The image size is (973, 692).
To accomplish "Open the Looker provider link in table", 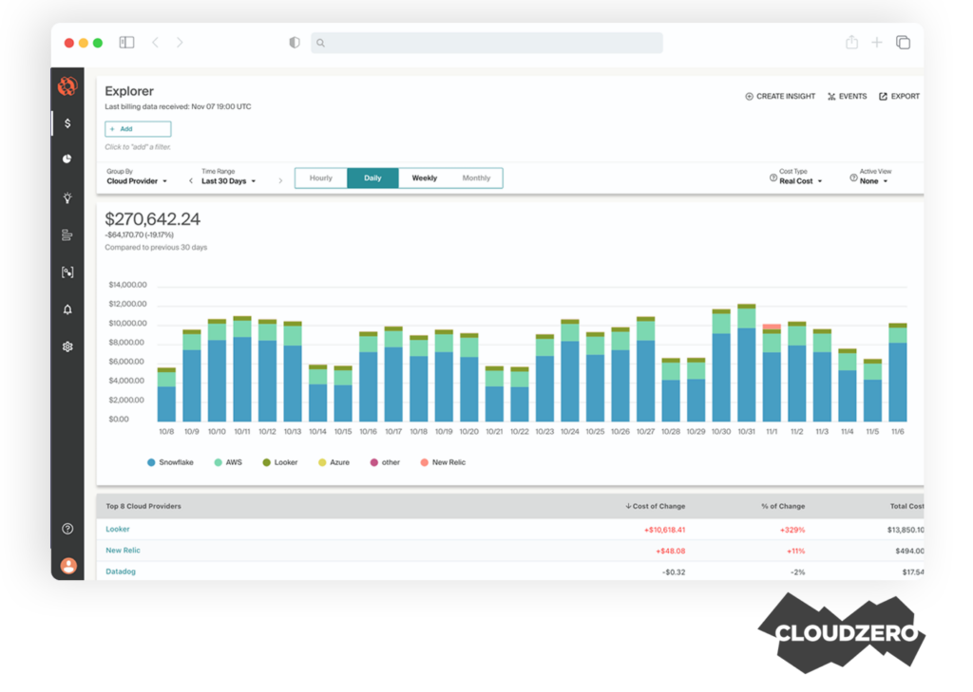I will [118, 529].
